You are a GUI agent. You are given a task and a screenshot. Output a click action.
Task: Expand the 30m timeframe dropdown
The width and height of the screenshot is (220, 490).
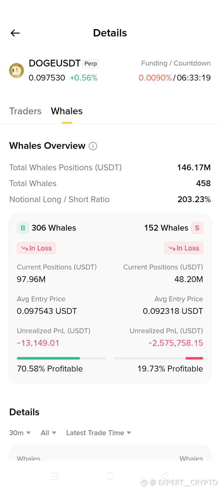20,433
